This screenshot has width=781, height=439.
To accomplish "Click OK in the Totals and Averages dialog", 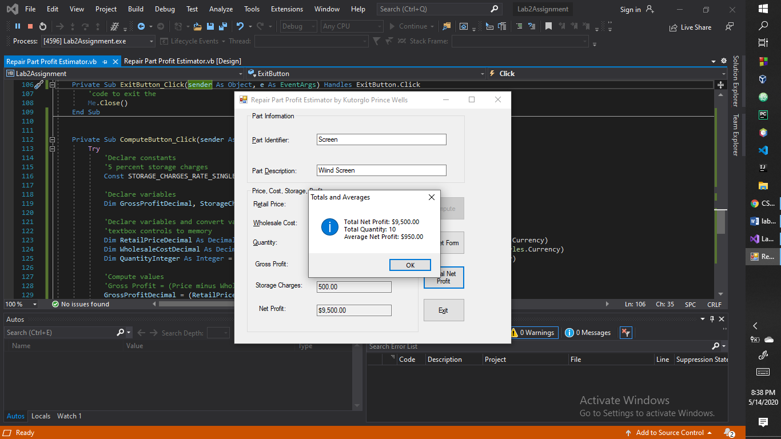I will pos(410,265).
